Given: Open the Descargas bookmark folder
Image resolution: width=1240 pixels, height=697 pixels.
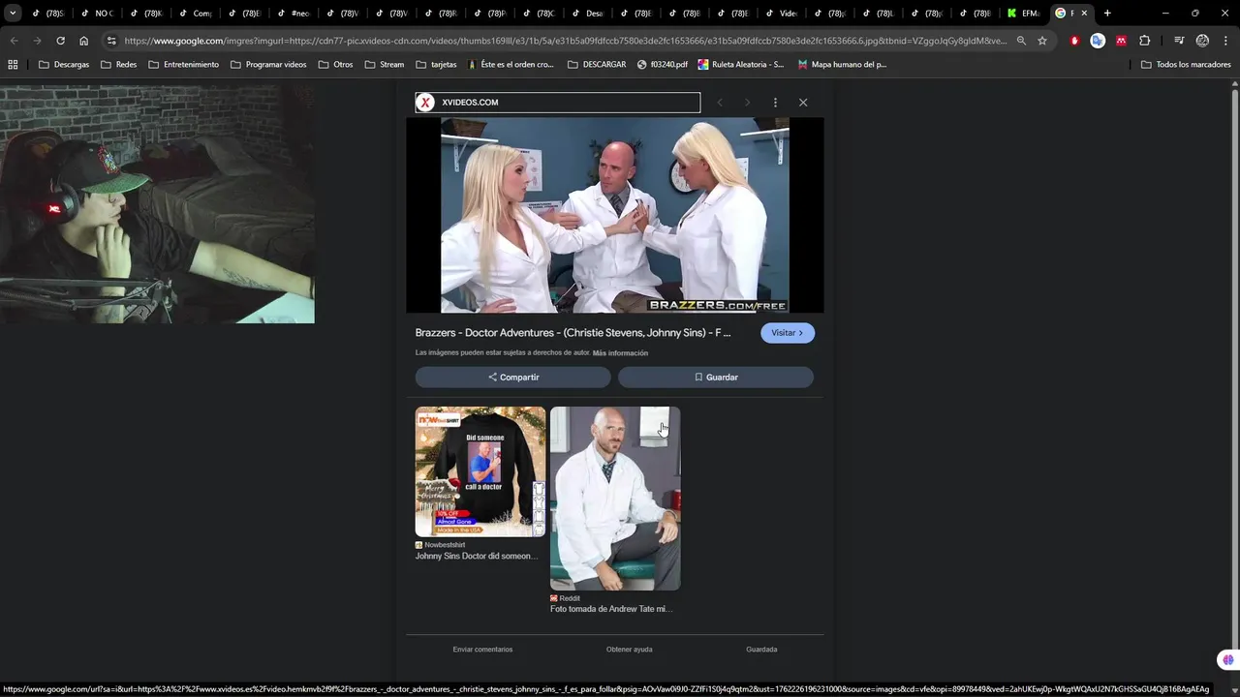Looking at the screenshot, I should (64, 64).
